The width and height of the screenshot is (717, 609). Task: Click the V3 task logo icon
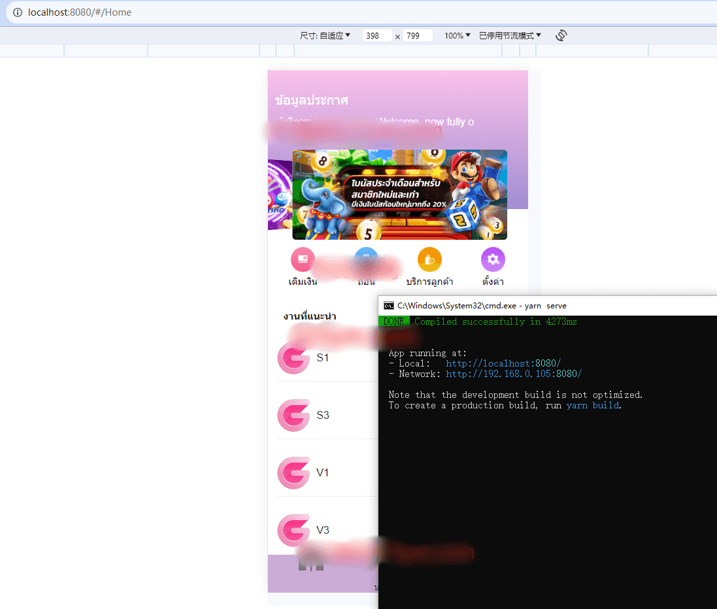click(x=293, y=531)
